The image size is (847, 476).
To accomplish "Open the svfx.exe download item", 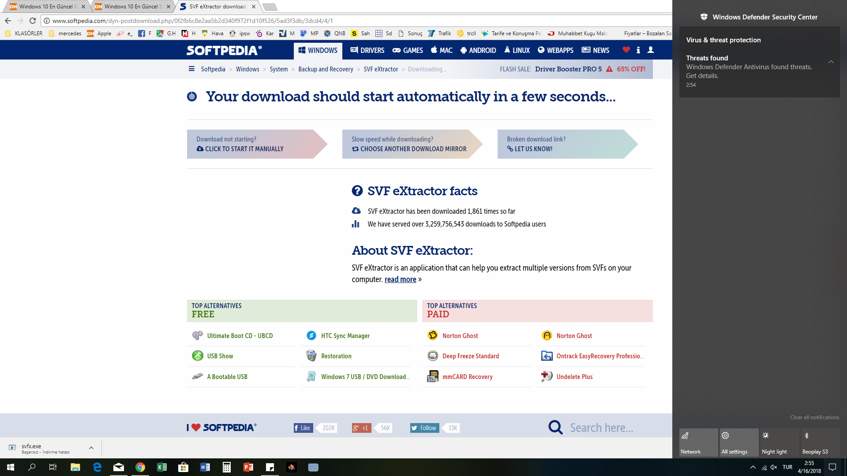I will [45, 448].
